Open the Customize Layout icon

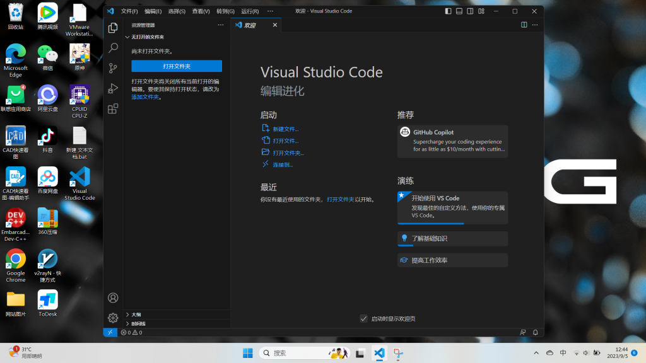click(x=481, y=11)
